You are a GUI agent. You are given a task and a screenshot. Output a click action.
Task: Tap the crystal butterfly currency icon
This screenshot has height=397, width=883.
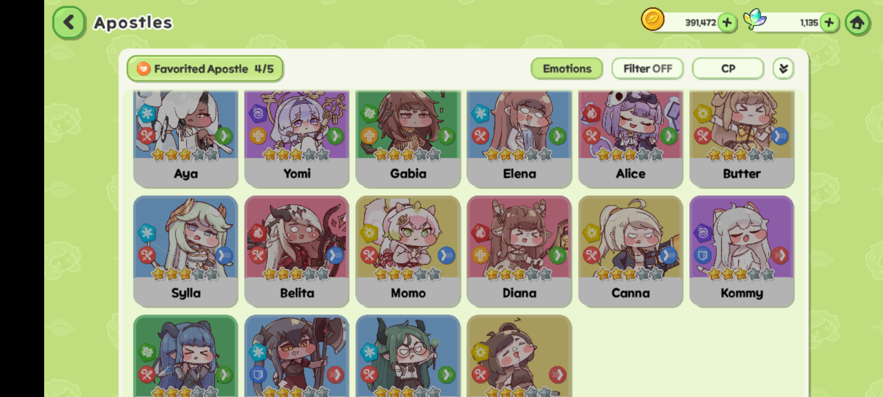pos(754,20)
